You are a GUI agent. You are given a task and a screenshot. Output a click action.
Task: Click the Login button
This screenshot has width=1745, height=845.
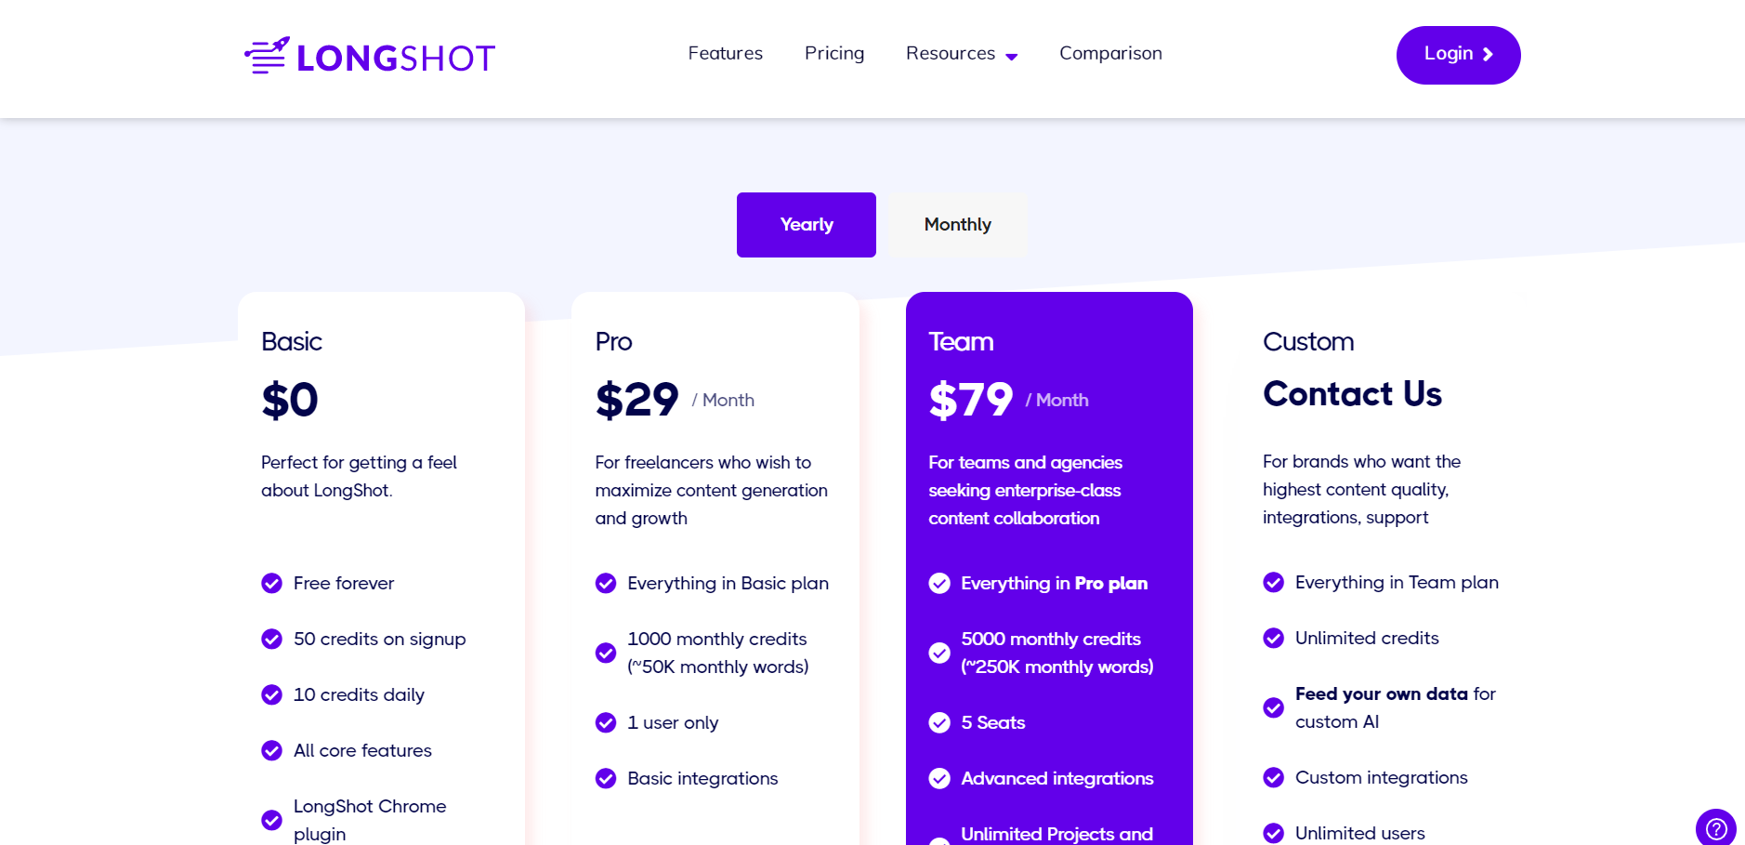1458,55
